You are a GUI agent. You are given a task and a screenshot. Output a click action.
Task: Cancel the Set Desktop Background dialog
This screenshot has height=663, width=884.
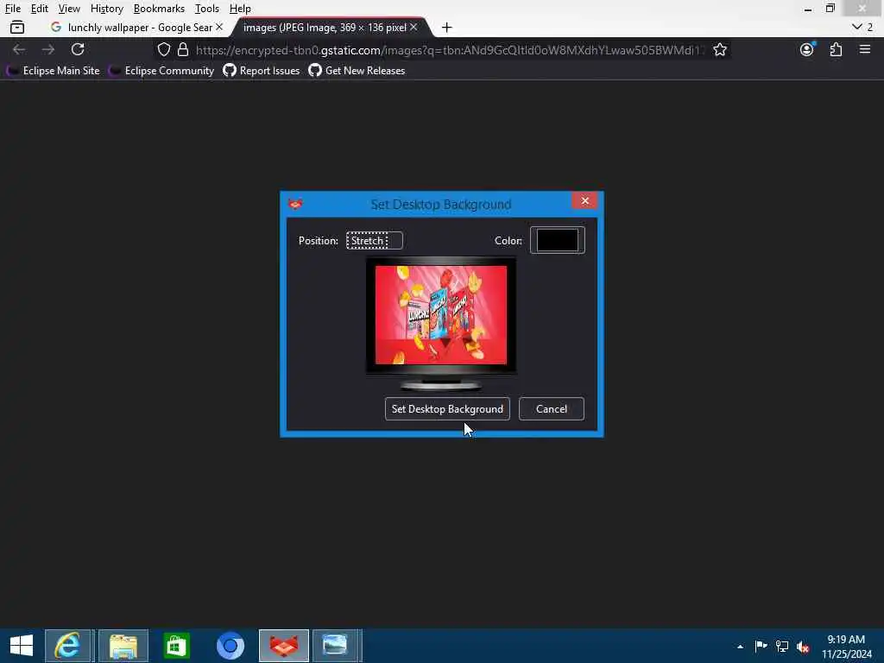552,408
